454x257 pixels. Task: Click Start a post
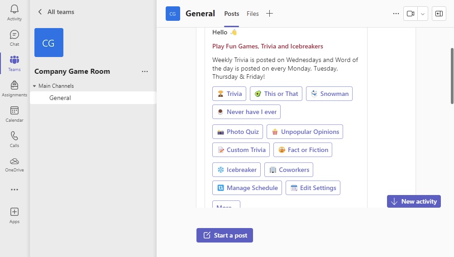(x=225, y=235)
